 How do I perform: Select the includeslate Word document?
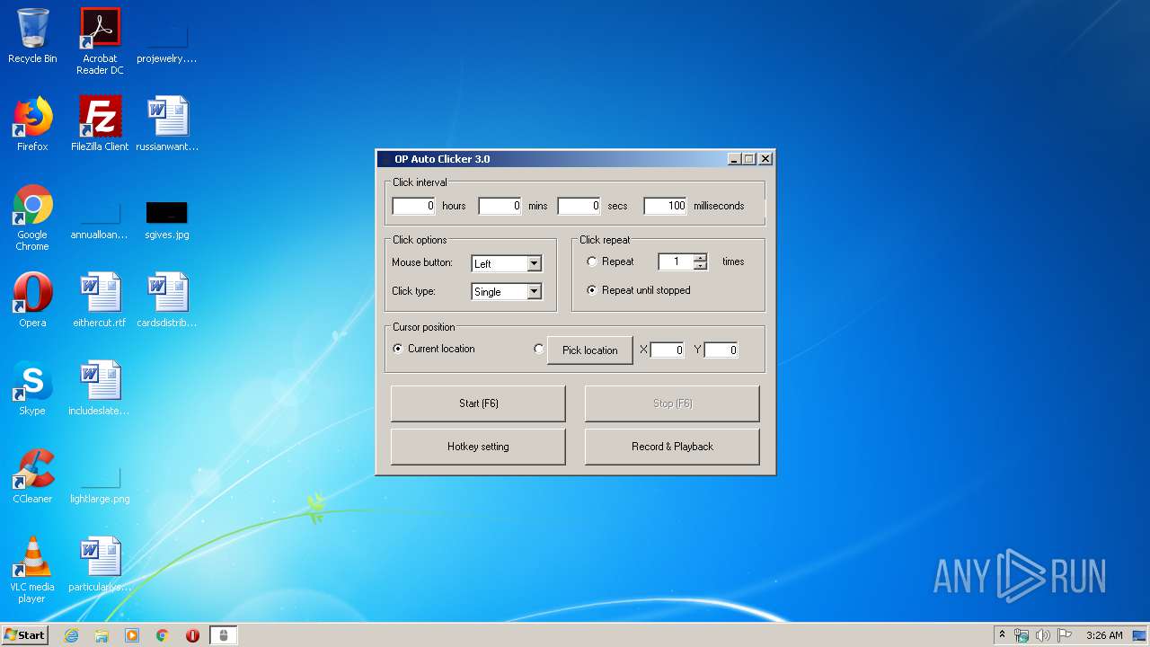pos(100,388)
